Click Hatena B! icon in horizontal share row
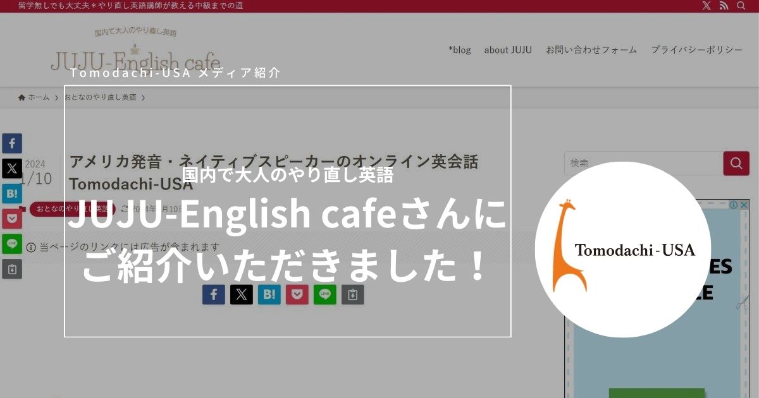The width and height of the screenshot is (759, 398). click(x=269, y=294)
